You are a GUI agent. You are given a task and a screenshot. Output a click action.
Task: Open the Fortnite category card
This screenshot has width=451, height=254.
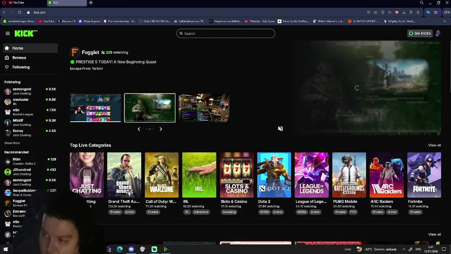(424, 175)
